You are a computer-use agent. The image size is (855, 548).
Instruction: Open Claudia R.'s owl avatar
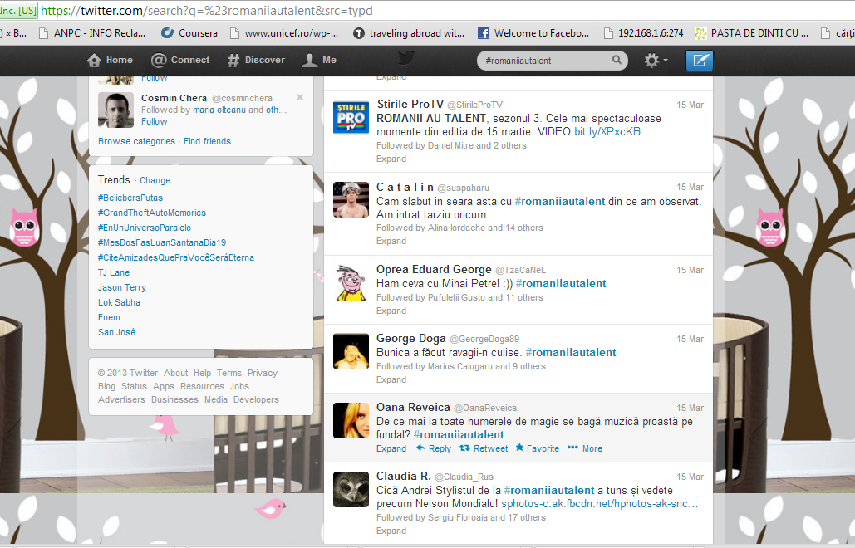(x=351, y=490)
